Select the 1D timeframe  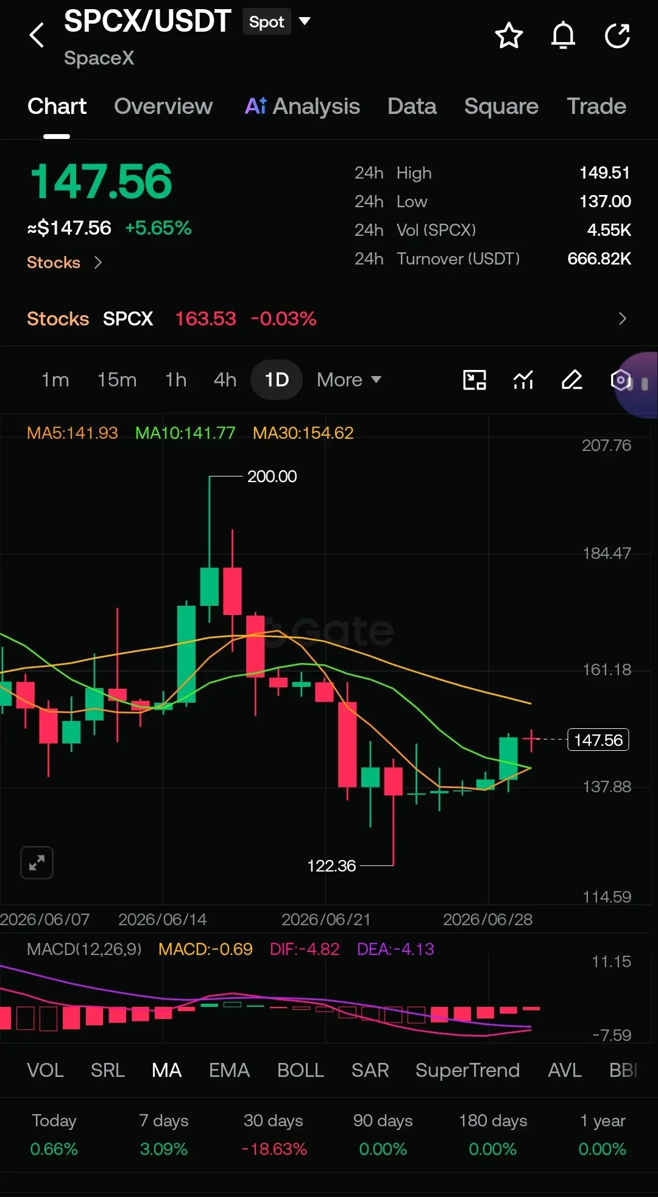277,380
